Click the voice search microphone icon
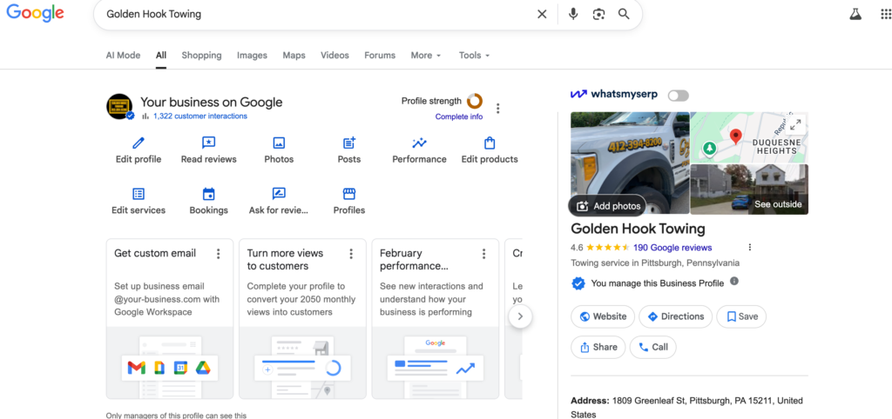This screenshot has width=892, height=419. [x=573, y=14]
